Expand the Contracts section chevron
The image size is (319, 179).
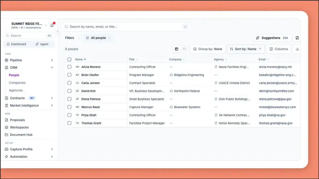click(52, 98)
